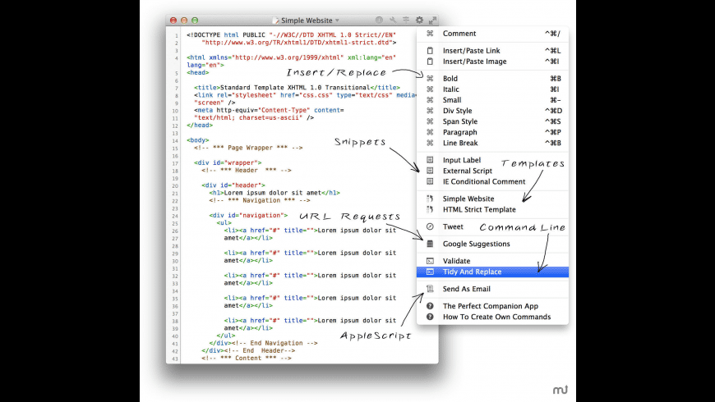Viewport: 715px width, 402px height.
Task: Open The Perfect Companion App help item
Action: coord(492,306)
